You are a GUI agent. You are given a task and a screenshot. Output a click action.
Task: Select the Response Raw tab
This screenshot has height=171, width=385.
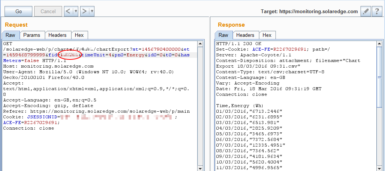click(224, 35)
